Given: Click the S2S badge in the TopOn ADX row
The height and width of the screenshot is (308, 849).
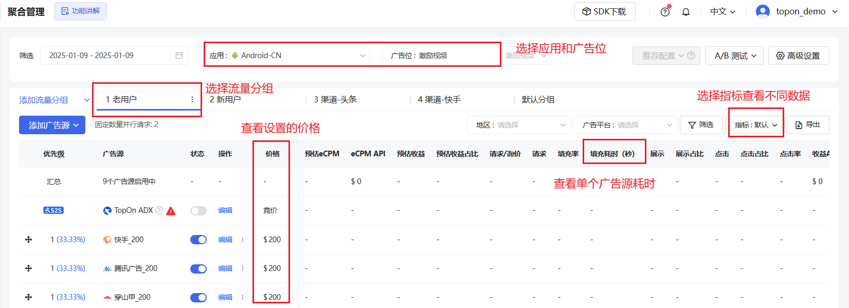Looking at the screenshot, I should click(53, 210).
